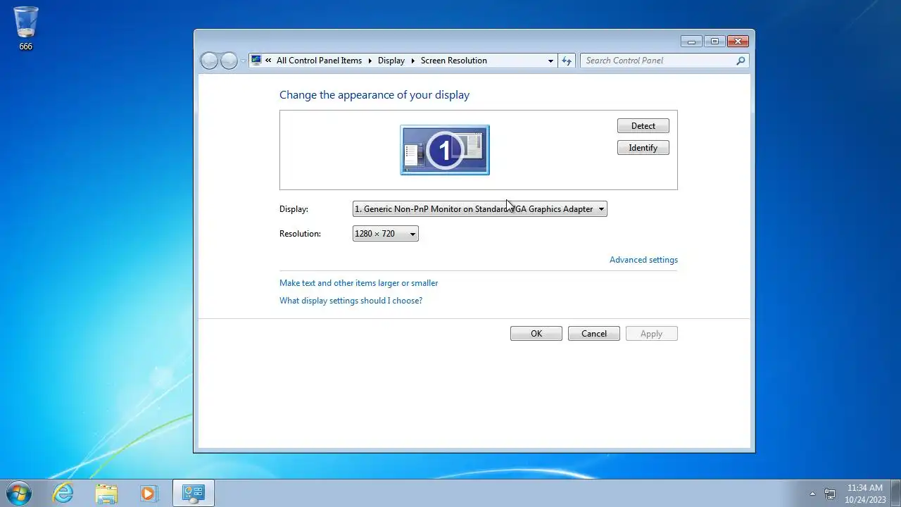The height and width of the screenshot is (507, 901).
Task: Click the Detect button
Action: click(643, 126)
